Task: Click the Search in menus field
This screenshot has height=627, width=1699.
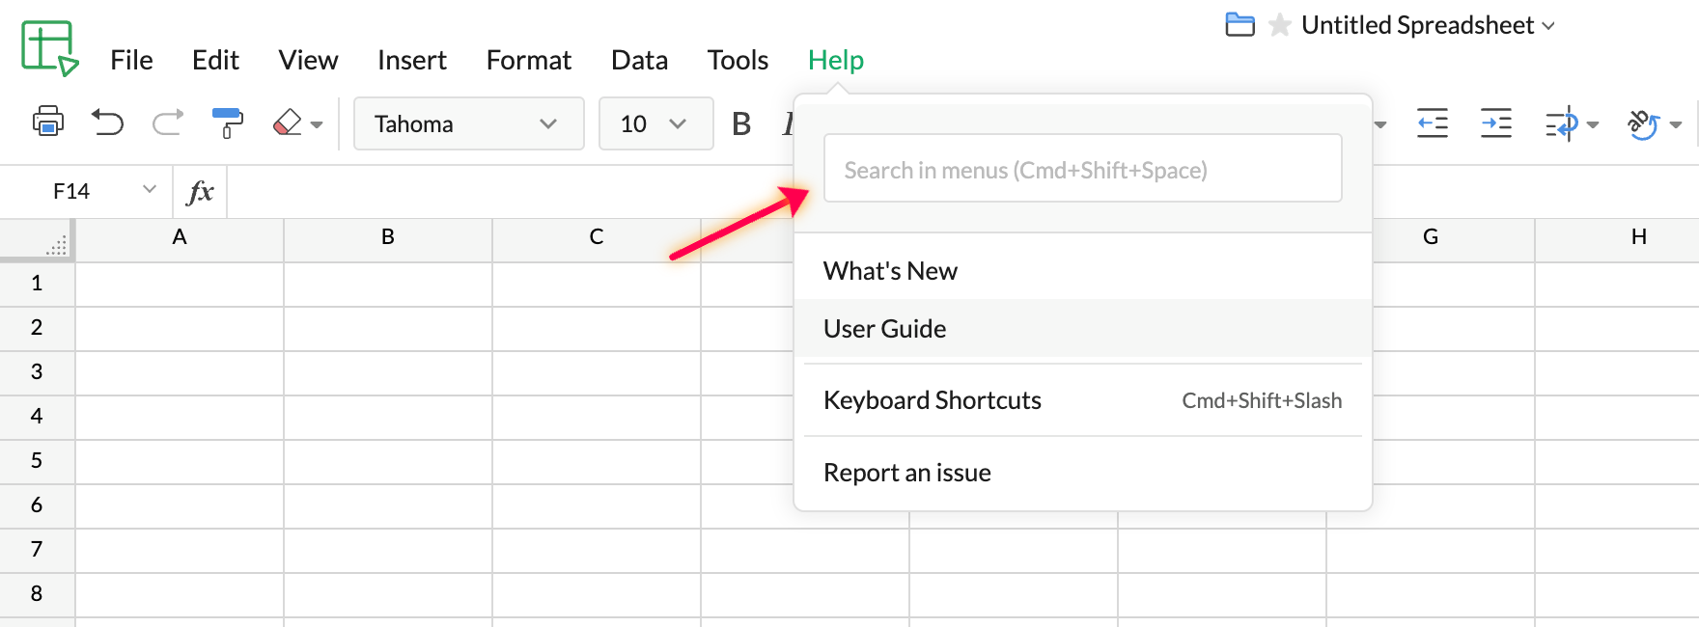Action: click(1081, 170)
